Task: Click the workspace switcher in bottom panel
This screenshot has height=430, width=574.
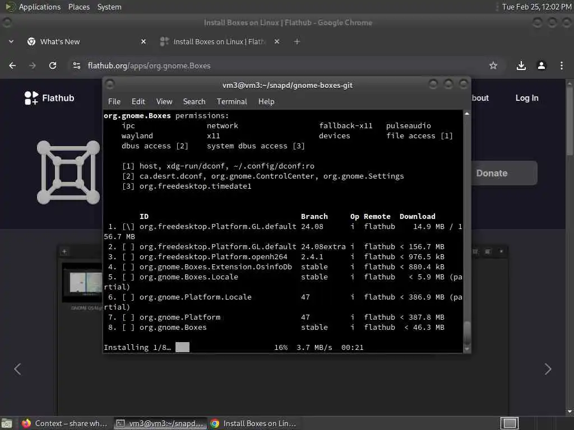Action: coord(509,423)
